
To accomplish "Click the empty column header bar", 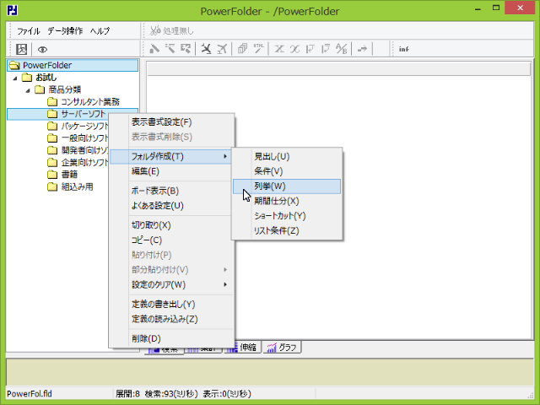I will pos(339,69).
